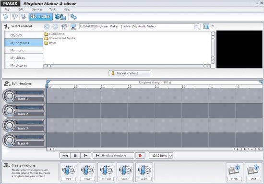The width and height of the screenshot is (264, 184).
Task: Click the 2:1 position on timeline ruler
Action: point(103,87)
